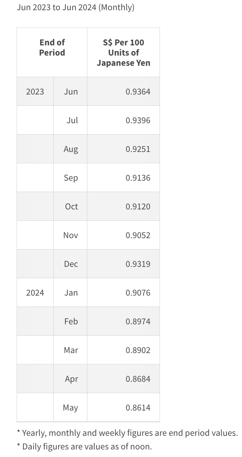Click the 0.9364 rate value
The height and width of the screenshot is (457, 242).
click(138, 91)
